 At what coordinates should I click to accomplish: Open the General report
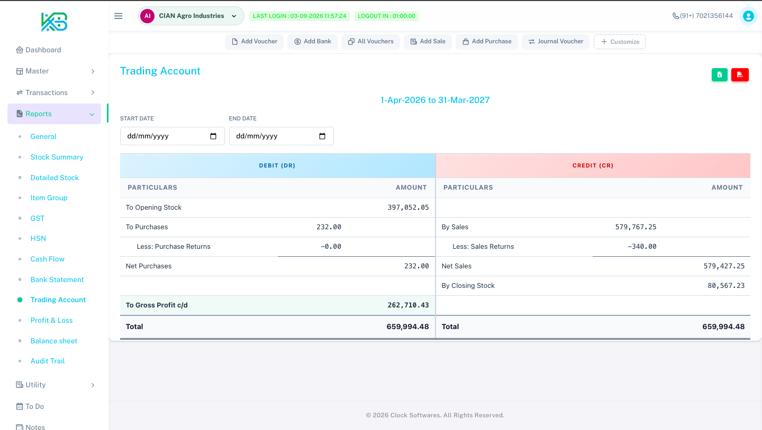point(43,137)
